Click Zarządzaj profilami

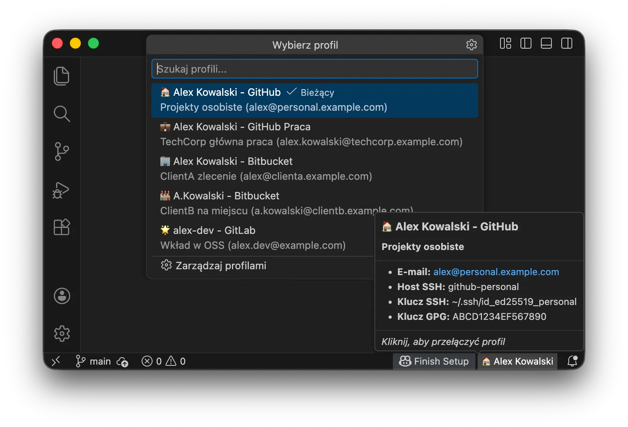pyautogui.click(x=263, y=266)
